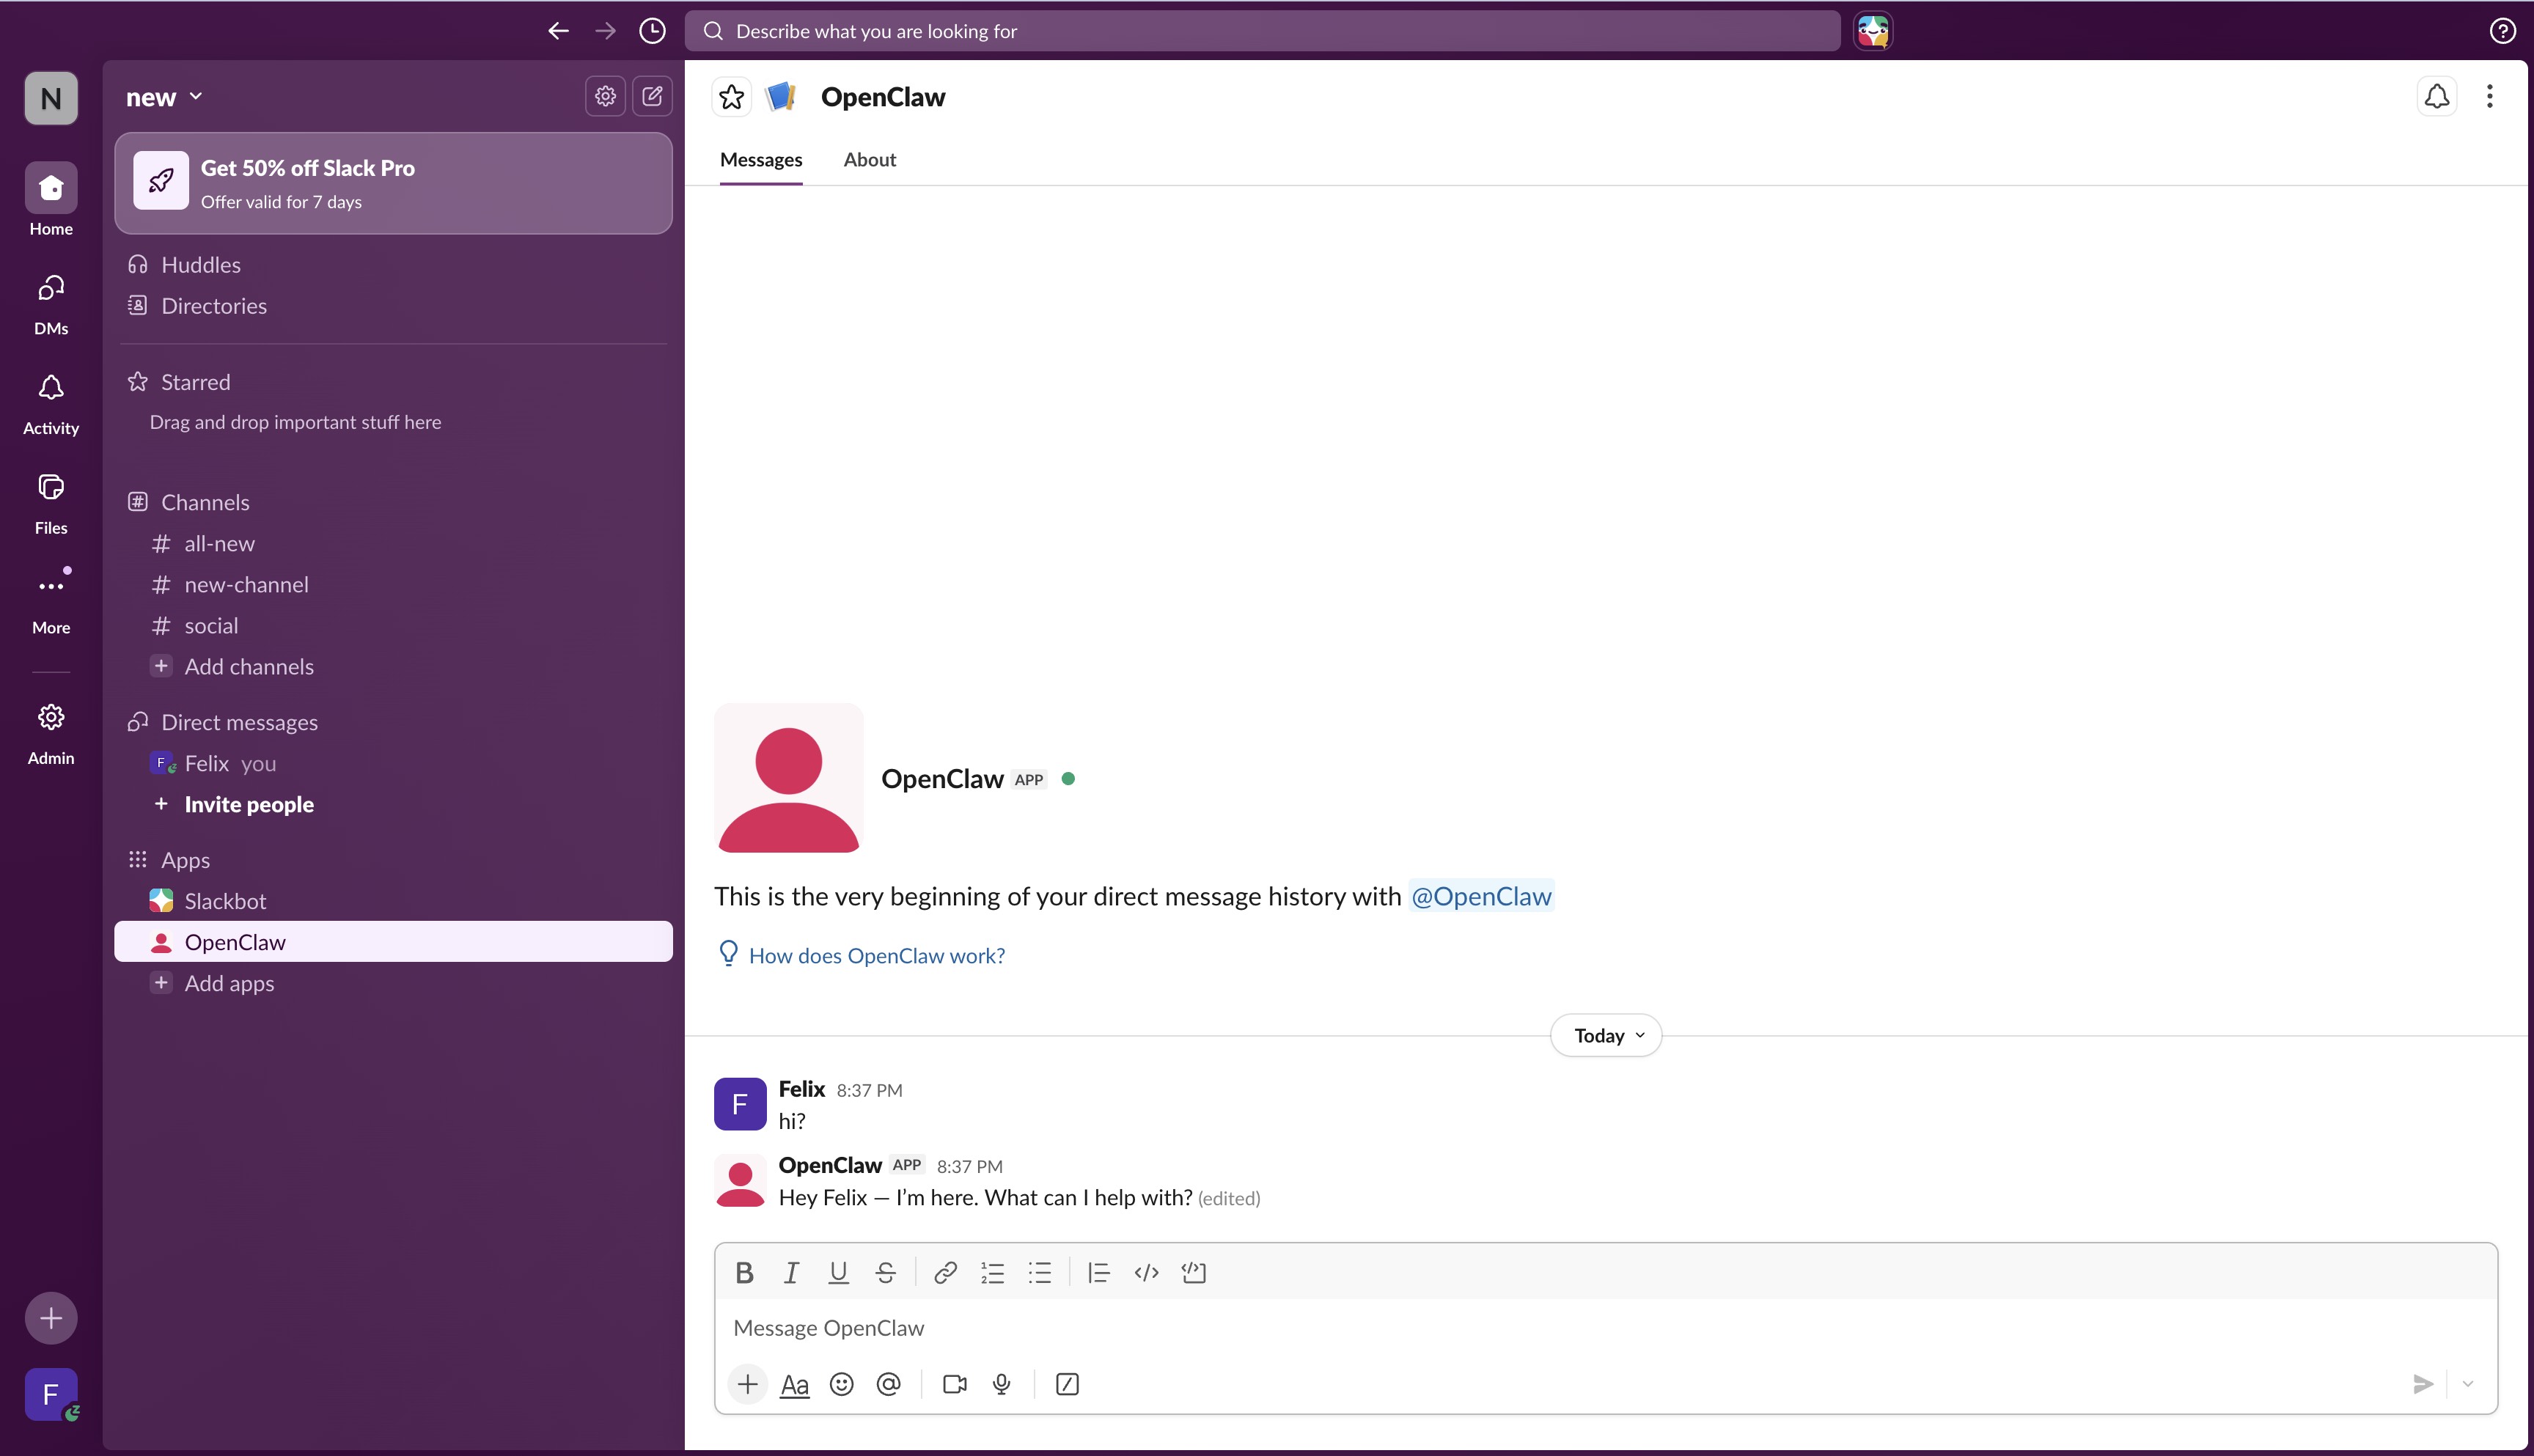Open the social channel
Image resolution: width=2534 pixels, height=1456 pixels.
[393, 626]
